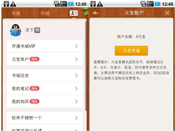Screen dimensions: 175x131
Task: Click the new badge beside 元宝账户
Action: coord(34,59)
